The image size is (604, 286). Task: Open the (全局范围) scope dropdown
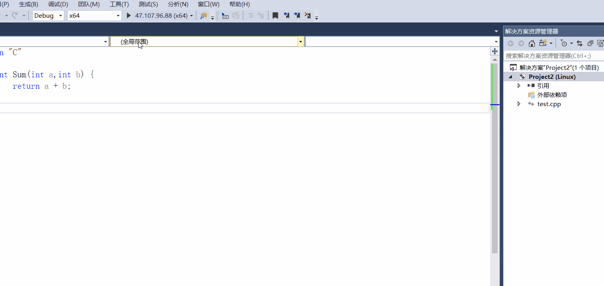click(x=207, y=41)
